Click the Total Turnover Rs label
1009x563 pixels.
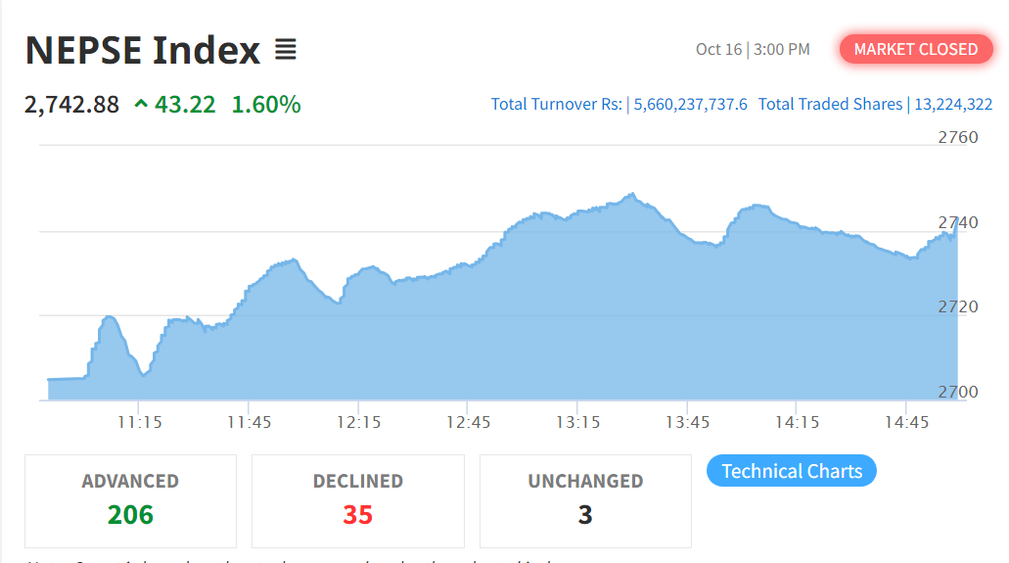tap(556, 104)
